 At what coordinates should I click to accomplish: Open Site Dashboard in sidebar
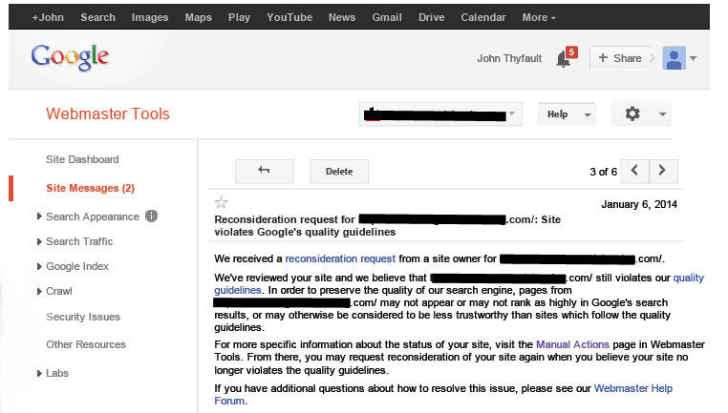click(x=82, y=159)
